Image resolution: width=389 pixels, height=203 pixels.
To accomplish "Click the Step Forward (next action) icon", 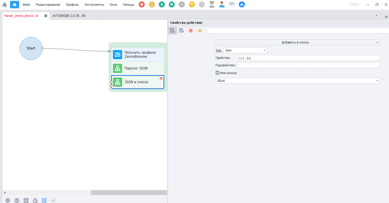I will pyautogui.click(x=172, y=5).
